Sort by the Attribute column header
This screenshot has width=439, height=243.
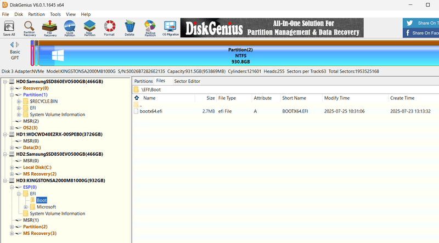point(263,98)
